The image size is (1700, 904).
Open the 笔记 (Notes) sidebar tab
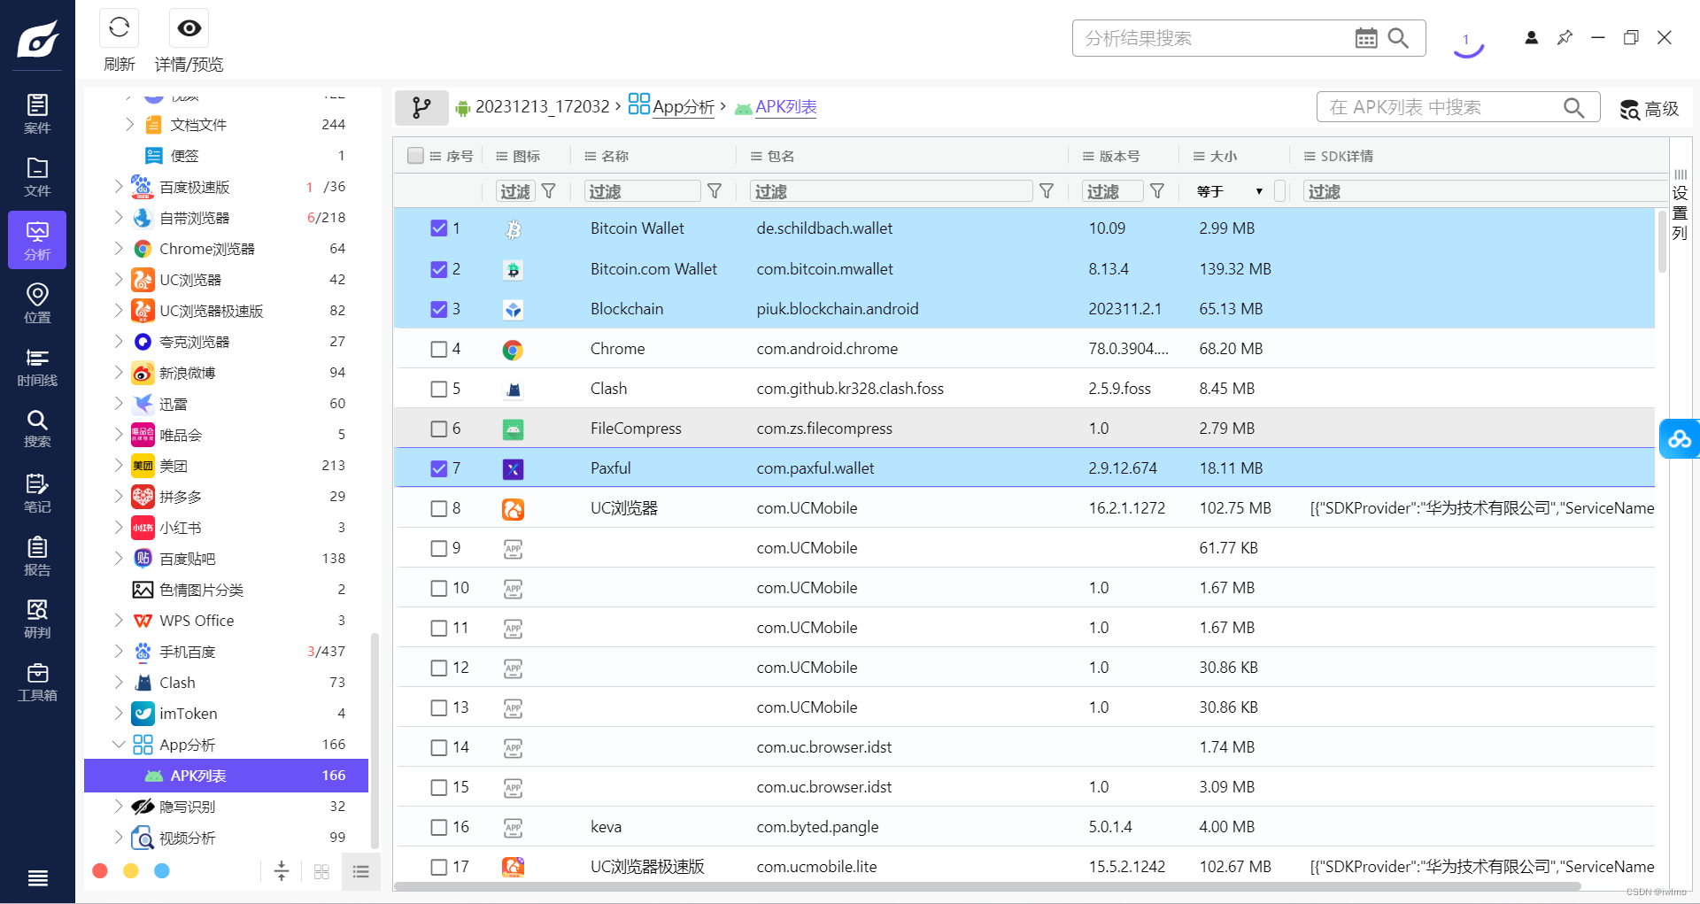tap(37, 493)
